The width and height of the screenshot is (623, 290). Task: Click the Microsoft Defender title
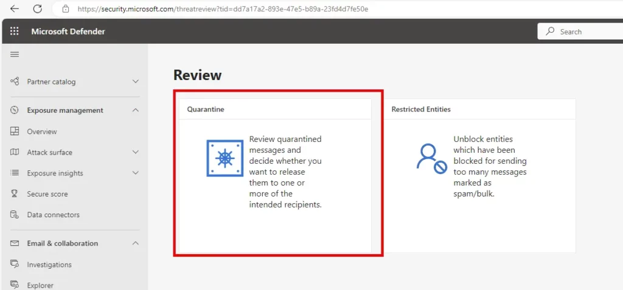68,32
